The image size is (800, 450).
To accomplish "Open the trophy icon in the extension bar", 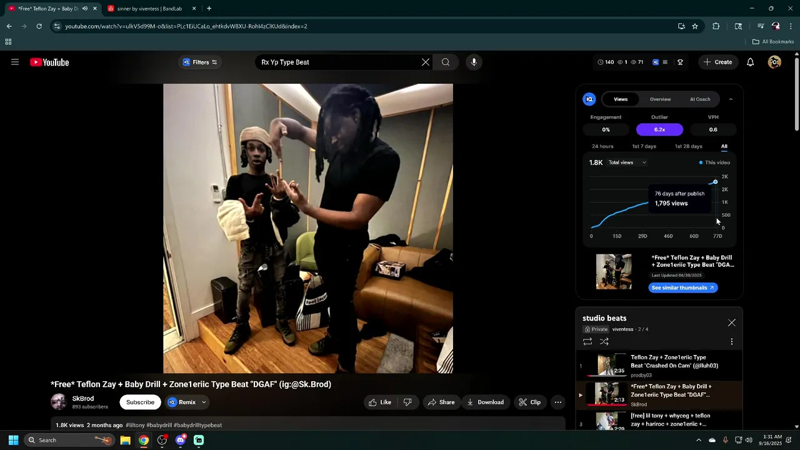I will [680, 62].
